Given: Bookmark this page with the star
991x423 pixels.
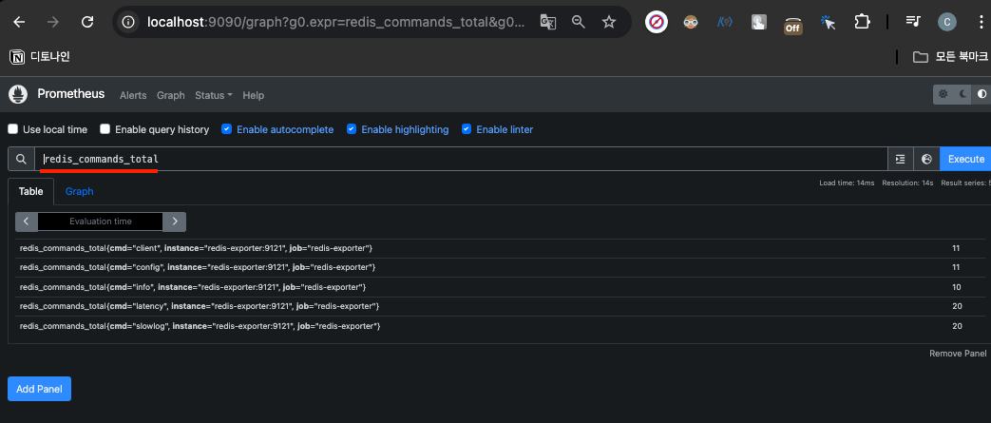Looking at the screenshot, I should click(609, 22).
